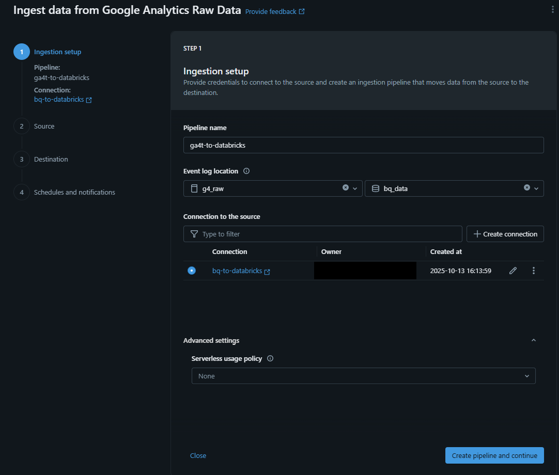The height and width of the screenshot is (475, 559).
Task: Click the 2025-10-13 16:13:59 timestamp cell
Action: click(461, 271)
